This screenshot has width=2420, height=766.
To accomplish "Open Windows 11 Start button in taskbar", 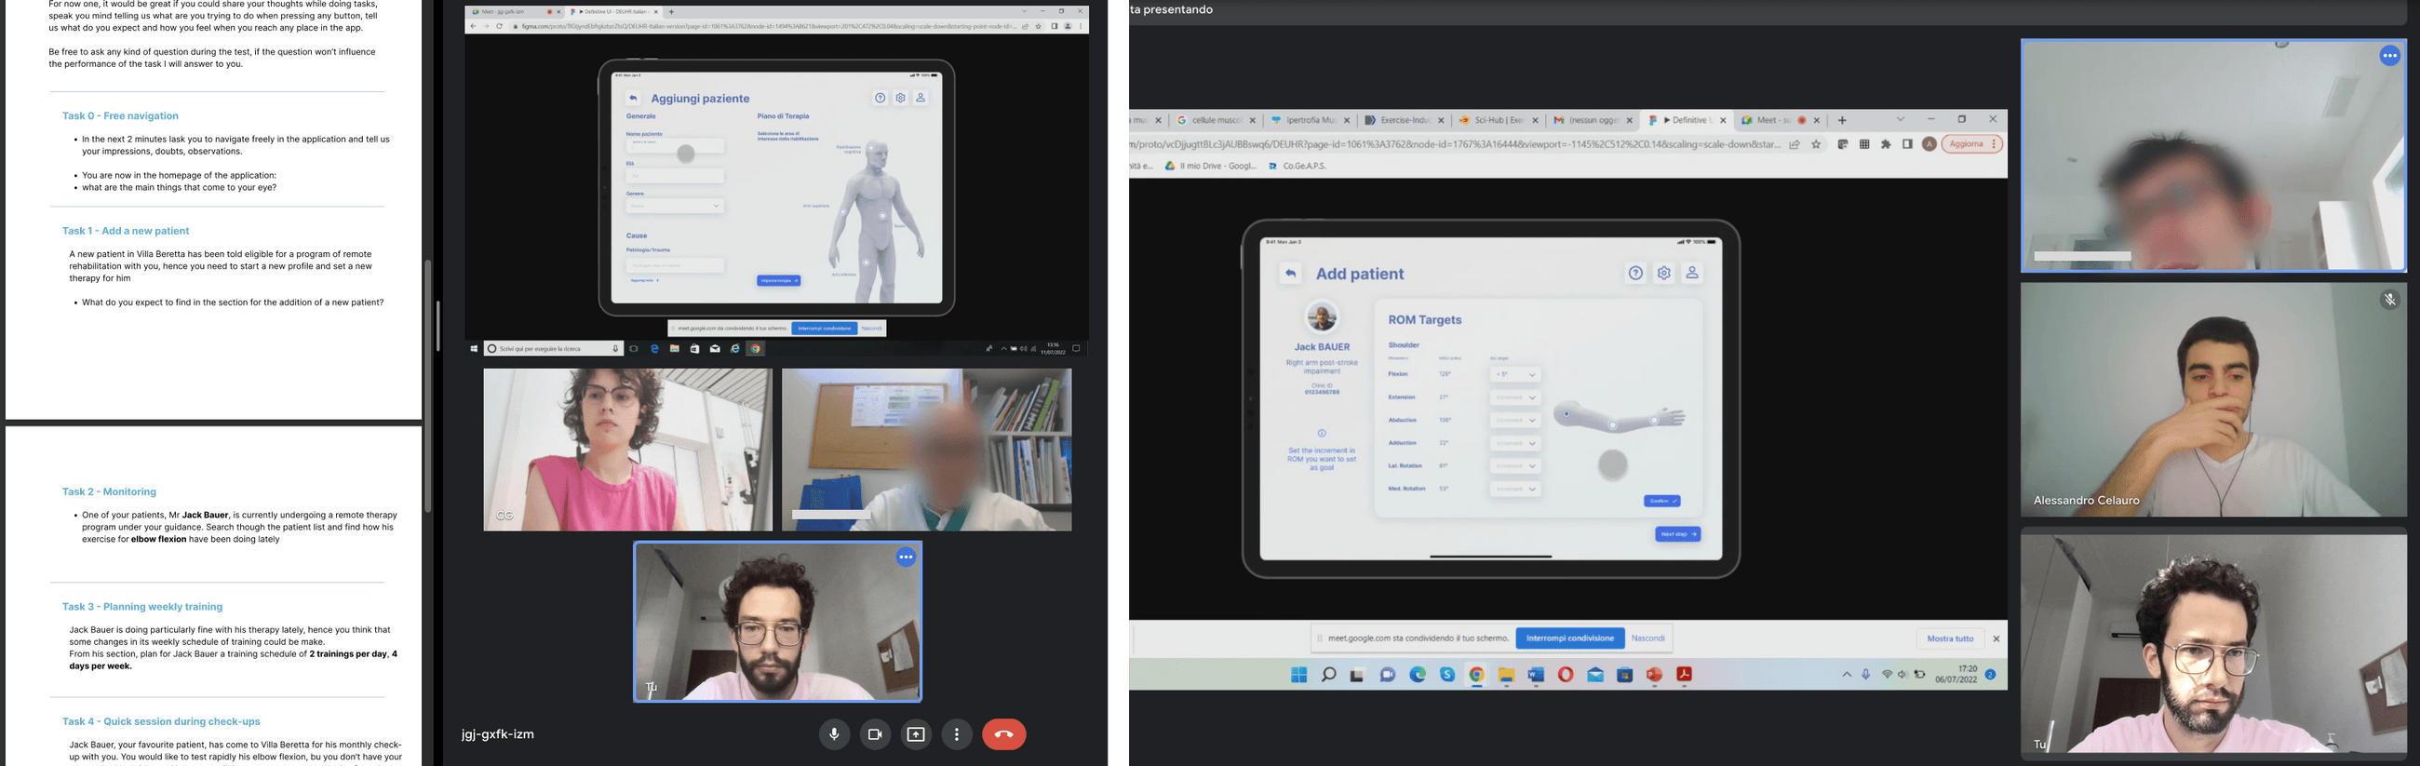I will click(x=1298, y=675).
